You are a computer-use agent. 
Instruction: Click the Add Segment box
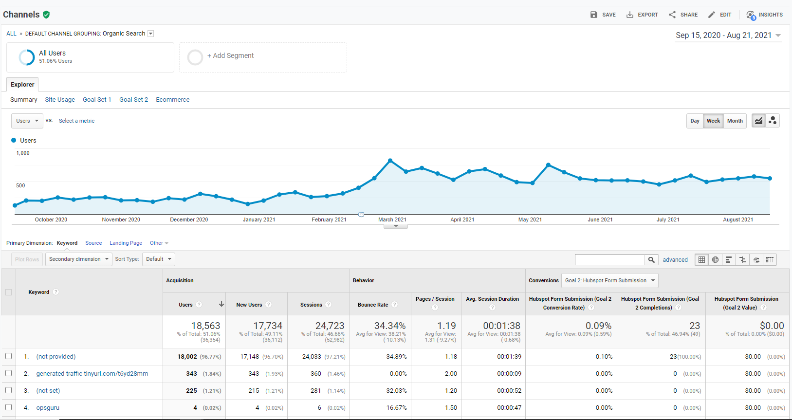click(x=263, y=57)
